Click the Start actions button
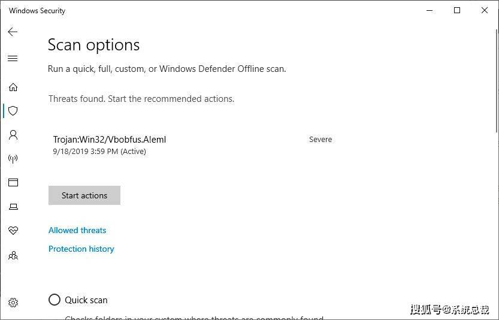The width and height of the screenshot is (499, 320). tap(84, 195)
